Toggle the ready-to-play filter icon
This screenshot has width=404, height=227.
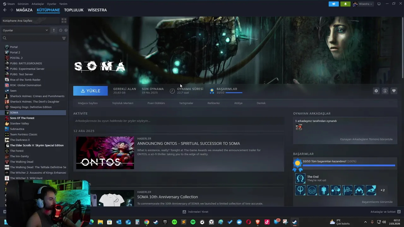[66, 30]
